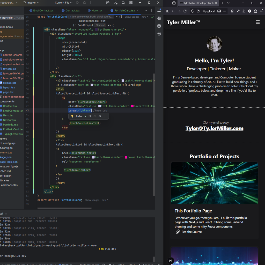Switch to the Hero.tsx editor tab

(x=95, y=10)
